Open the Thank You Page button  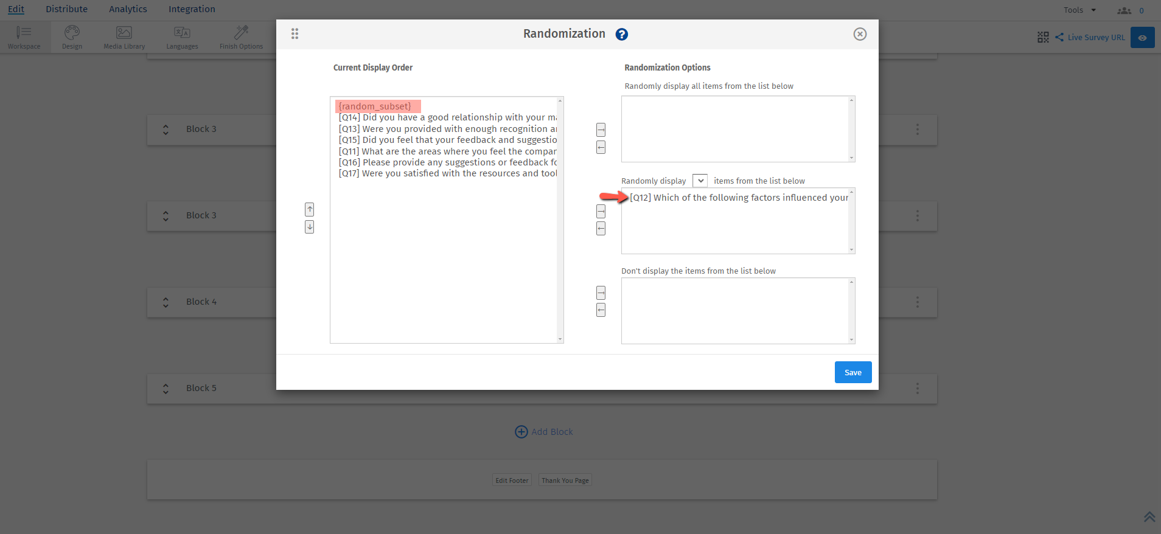[x=565, y=480]
